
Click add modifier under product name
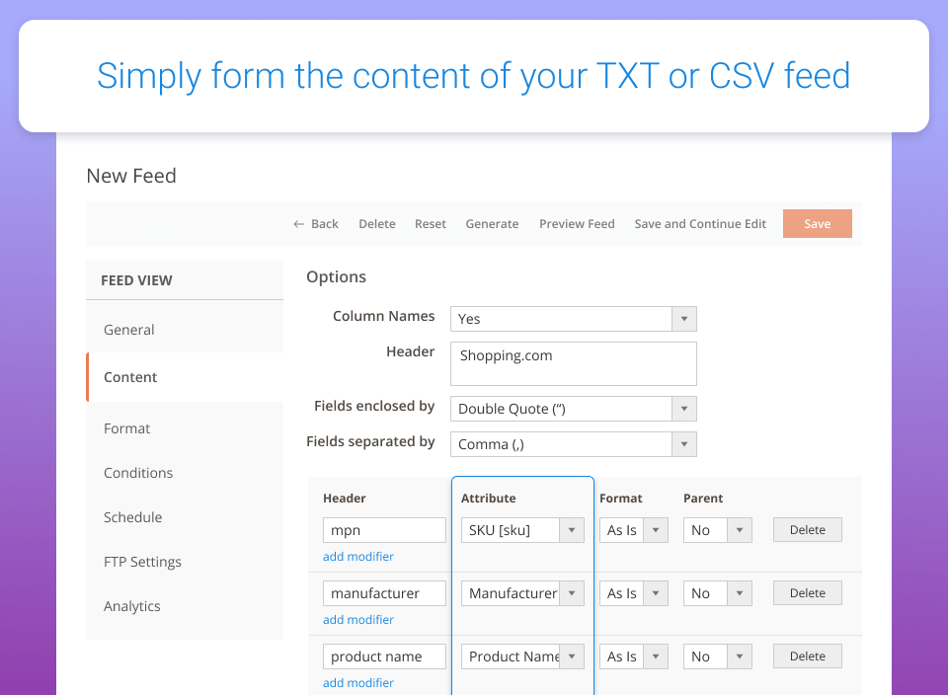point(357,682)
